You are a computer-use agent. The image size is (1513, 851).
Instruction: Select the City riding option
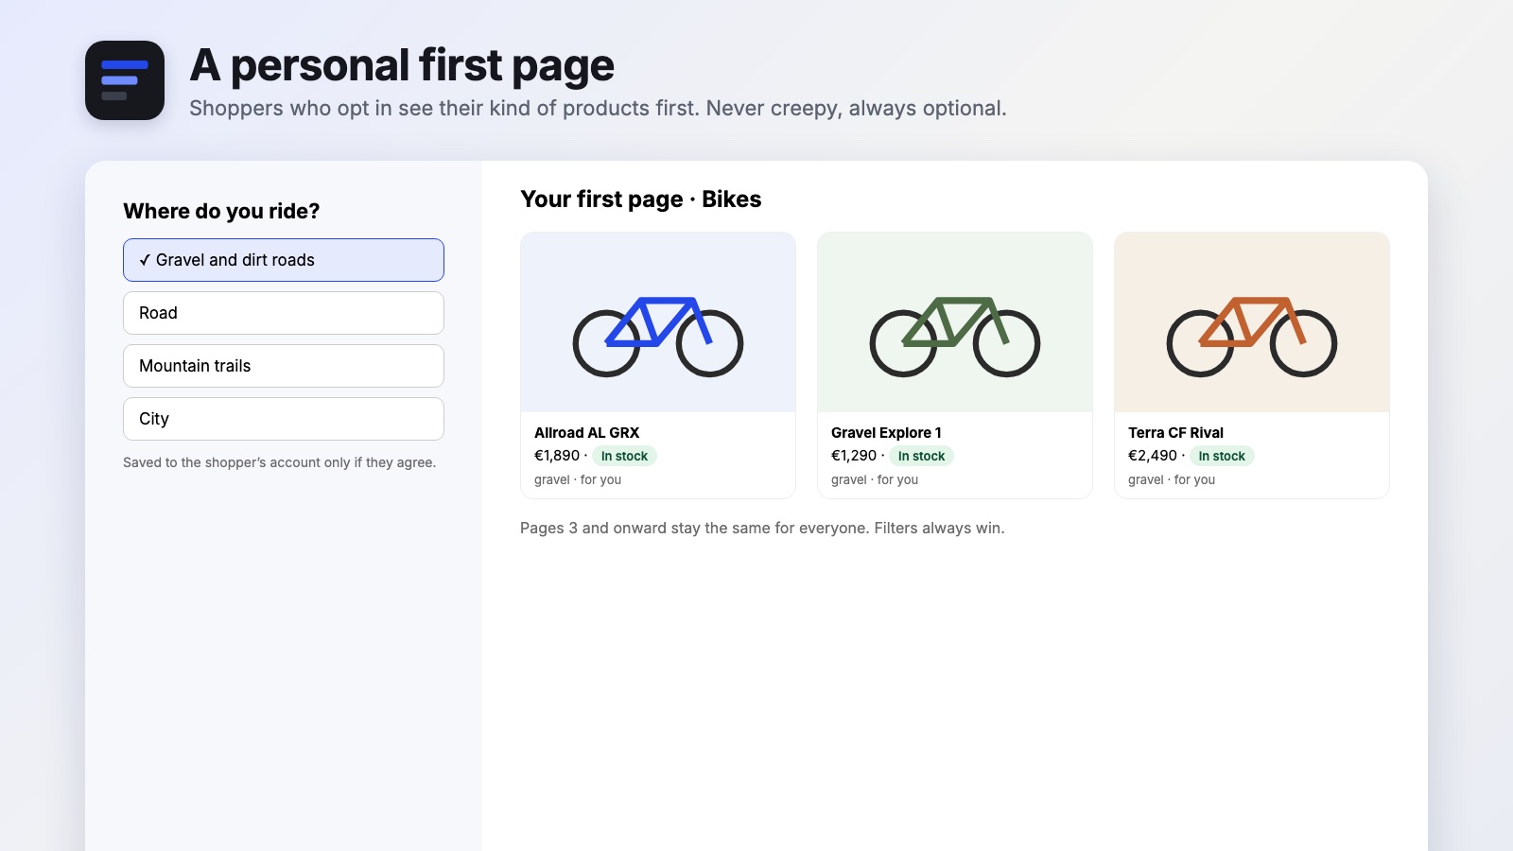[x=284, y=419]
